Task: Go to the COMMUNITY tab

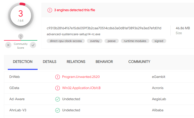Action: tap(139, 62)
